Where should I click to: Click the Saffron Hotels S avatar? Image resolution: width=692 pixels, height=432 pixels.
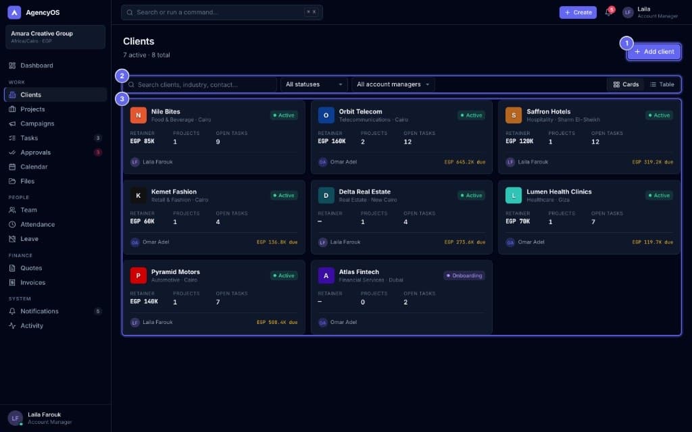coord(514,115)
